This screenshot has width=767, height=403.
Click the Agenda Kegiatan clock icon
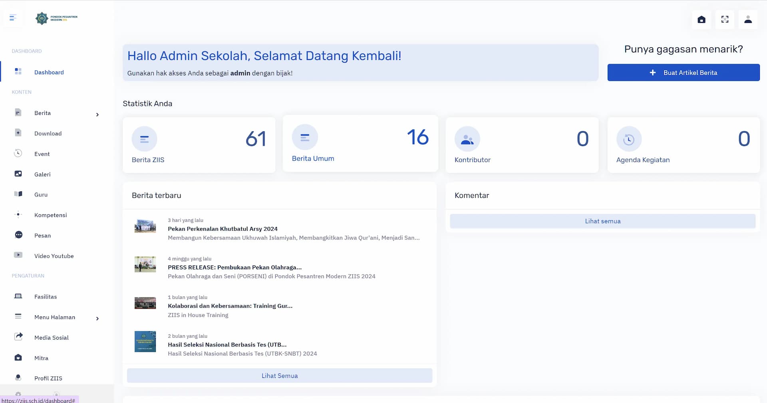tap(629, 139)
